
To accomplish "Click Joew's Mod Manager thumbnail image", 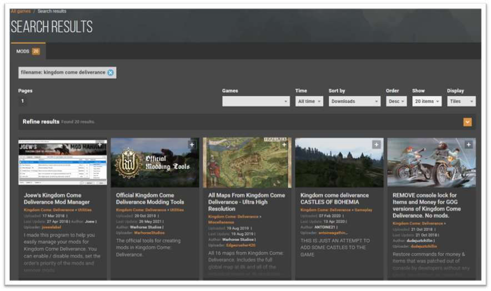I will pyautogui.click(x=62, y=163).
